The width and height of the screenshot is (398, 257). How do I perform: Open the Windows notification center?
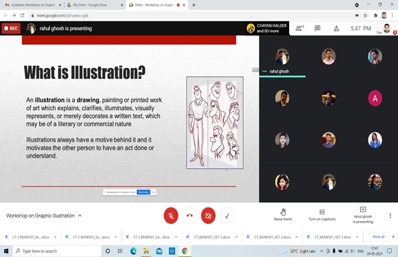click(389, 251)
